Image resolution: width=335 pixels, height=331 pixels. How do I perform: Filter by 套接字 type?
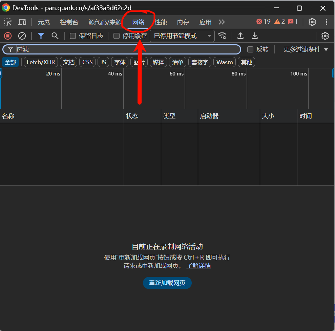200,62
